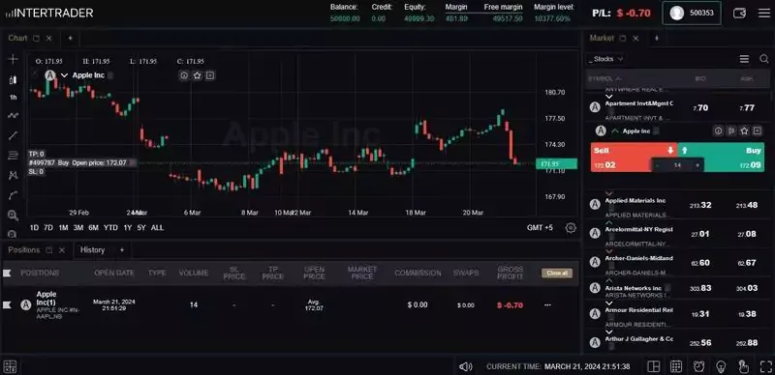775x375 pixels.
Task: Set chart range to 3M
Action: pyautogui.click(x=78, y=228)
